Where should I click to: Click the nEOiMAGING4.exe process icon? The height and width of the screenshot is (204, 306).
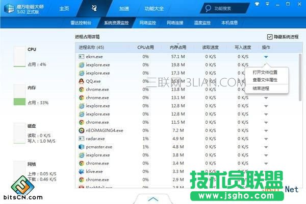click(x=82, y=130)
